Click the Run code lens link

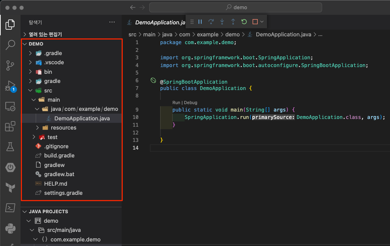176,102
